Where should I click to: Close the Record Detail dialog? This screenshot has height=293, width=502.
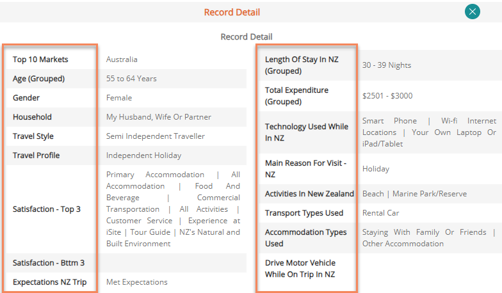pyautogui.click(x=473, y=12)
